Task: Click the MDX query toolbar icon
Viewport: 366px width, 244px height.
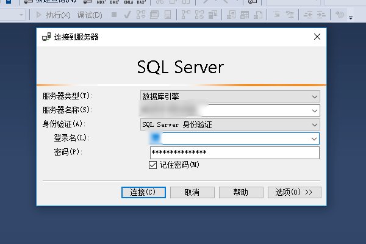Action: point(101,2)
